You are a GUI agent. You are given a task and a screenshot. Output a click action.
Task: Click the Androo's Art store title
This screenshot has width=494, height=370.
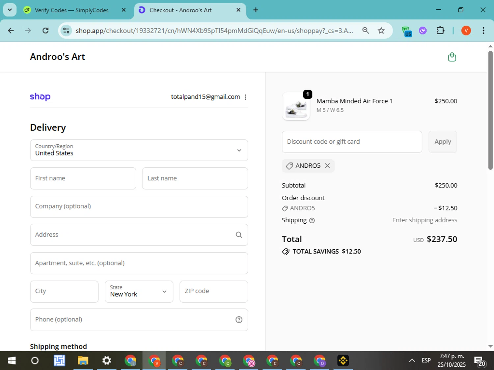click(58, 57)
